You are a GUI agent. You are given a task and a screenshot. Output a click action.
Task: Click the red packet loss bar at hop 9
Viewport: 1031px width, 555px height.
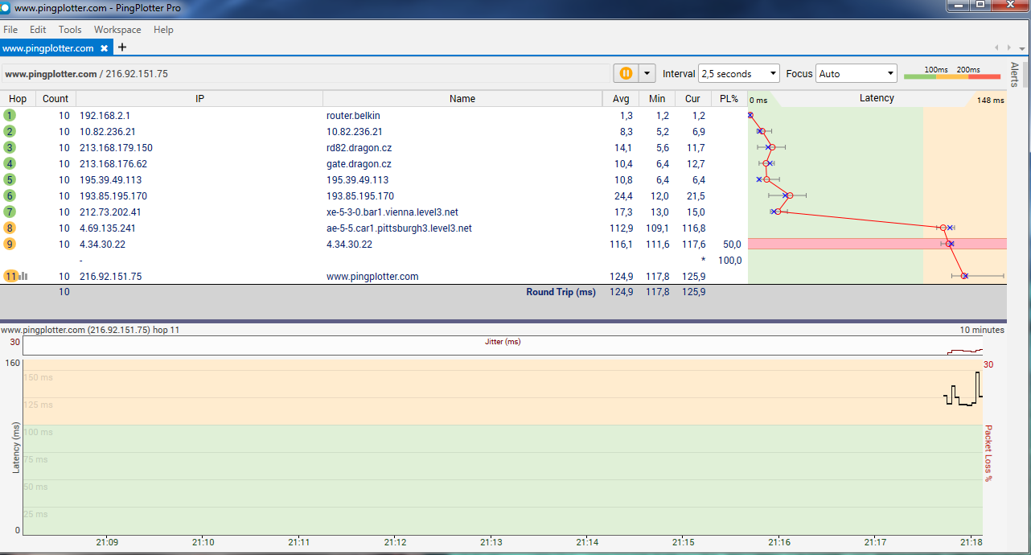[877, 244]
